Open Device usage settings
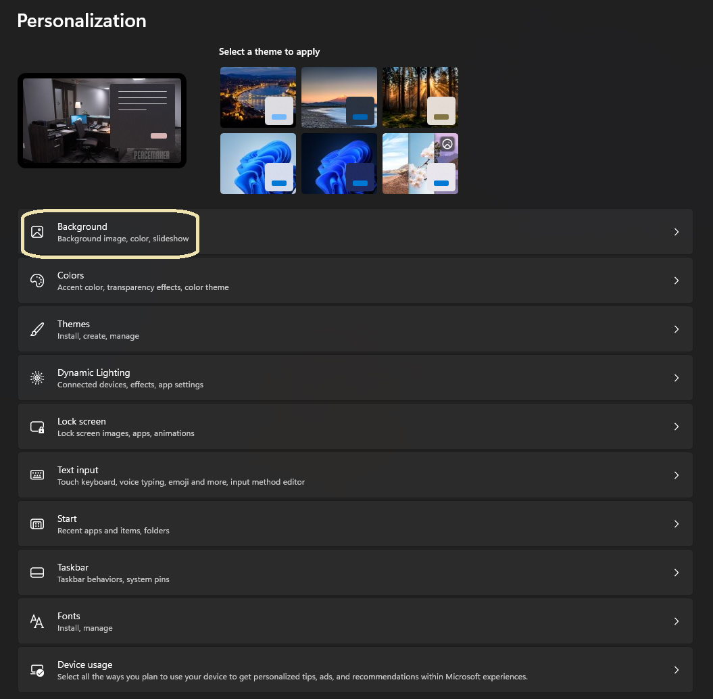Viewport: 713px width, 699px height. point(355,669)
